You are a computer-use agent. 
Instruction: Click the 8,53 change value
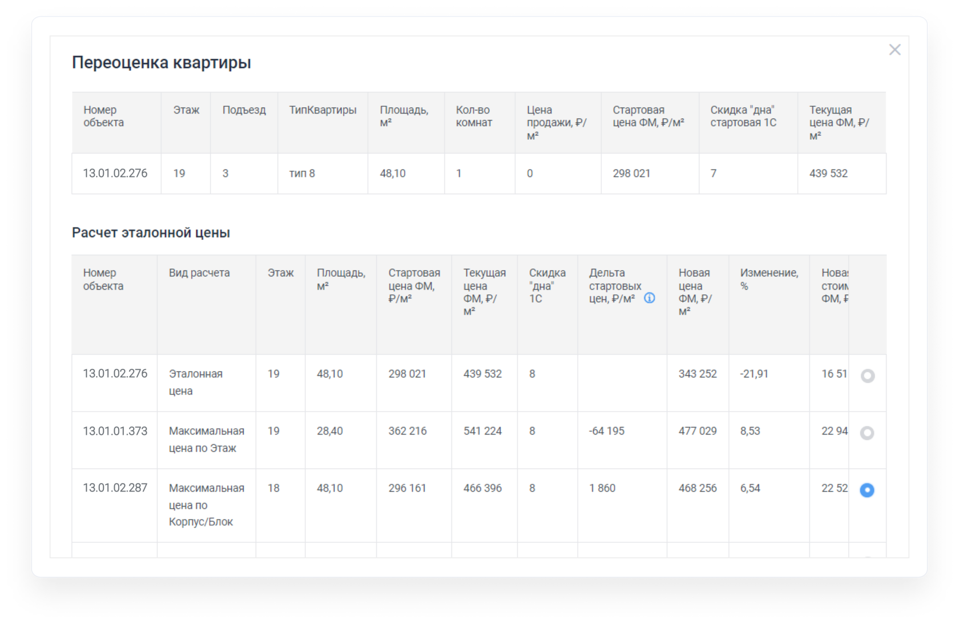coord(750,431)
